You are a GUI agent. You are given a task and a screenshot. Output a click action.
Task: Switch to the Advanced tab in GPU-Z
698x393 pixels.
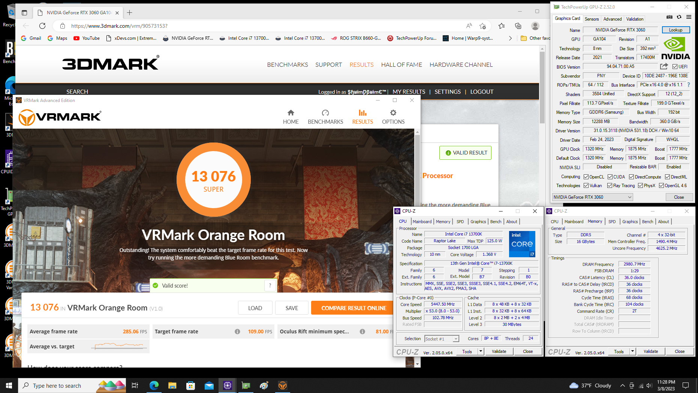613,19
